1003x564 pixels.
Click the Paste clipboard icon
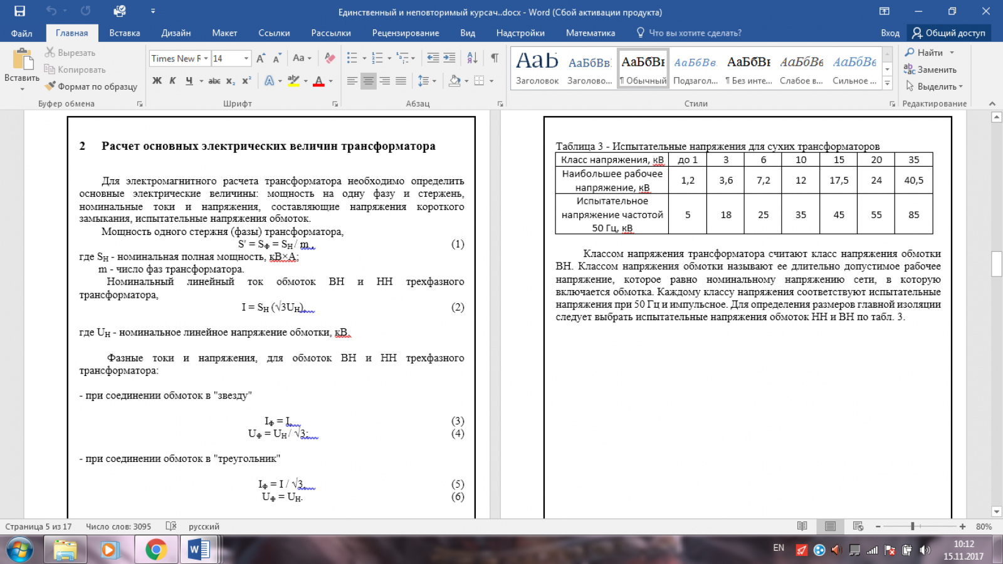click(x=23, y=60)
